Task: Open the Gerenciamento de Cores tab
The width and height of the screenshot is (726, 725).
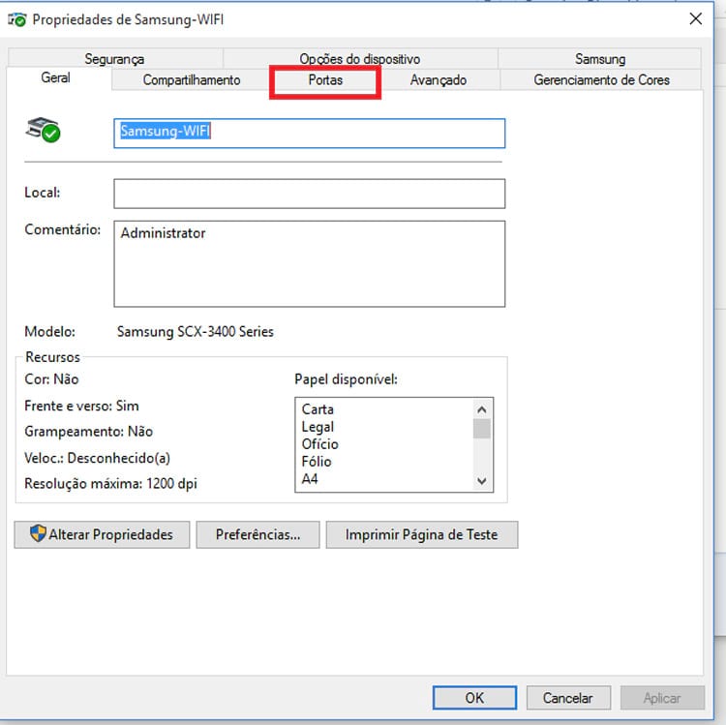Action: 601,80
